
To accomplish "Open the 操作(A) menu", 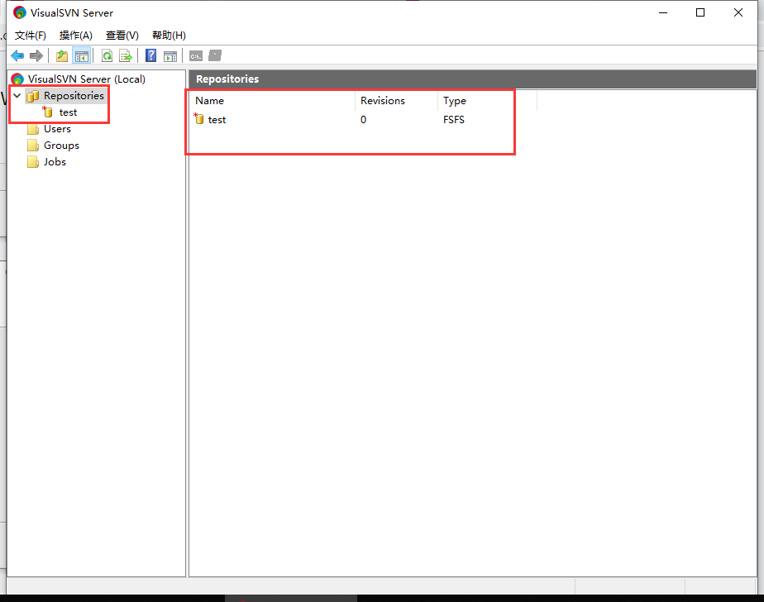I will 76,35.
